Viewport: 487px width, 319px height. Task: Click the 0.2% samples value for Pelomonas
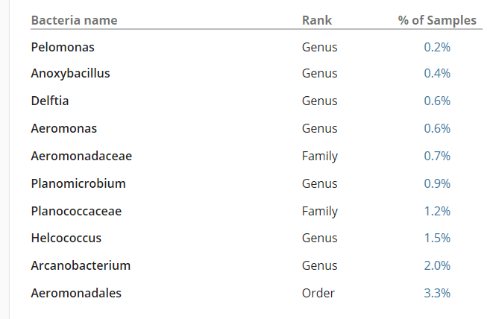(437, 47)
